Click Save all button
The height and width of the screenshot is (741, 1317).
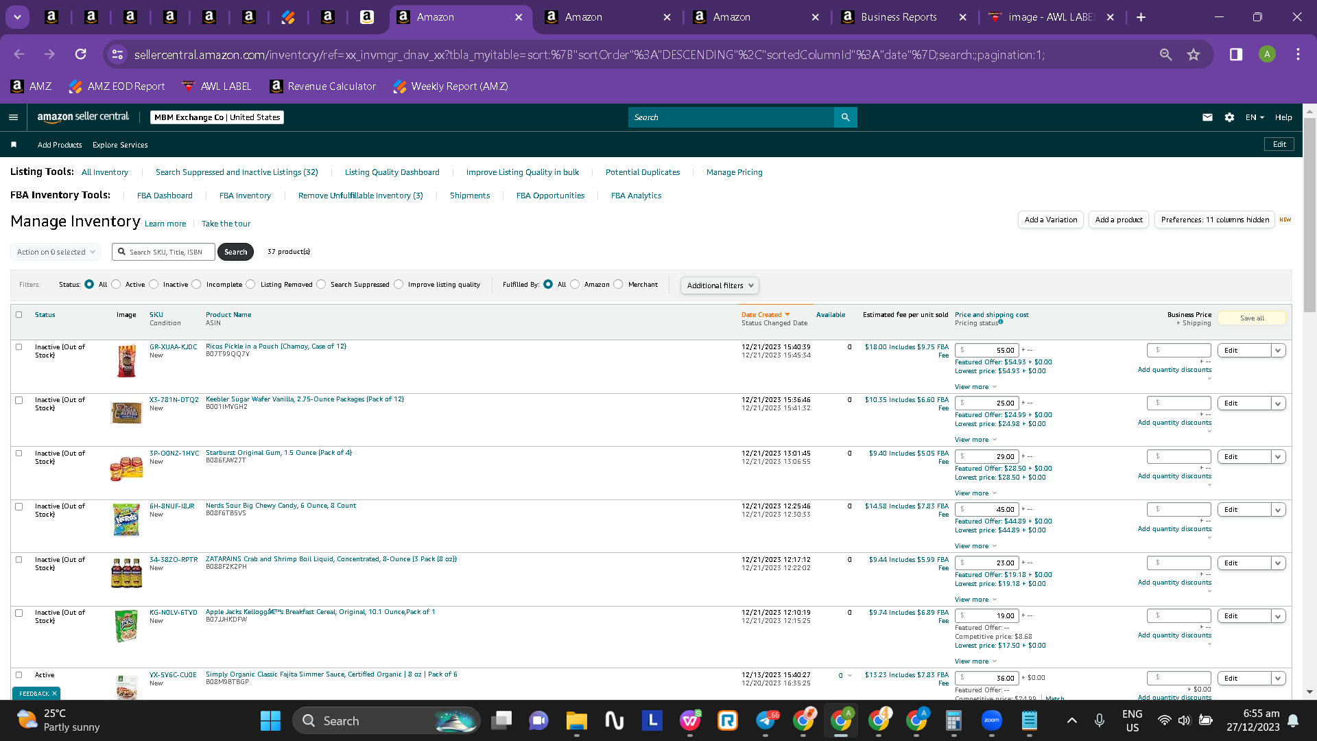[1252, 318]
